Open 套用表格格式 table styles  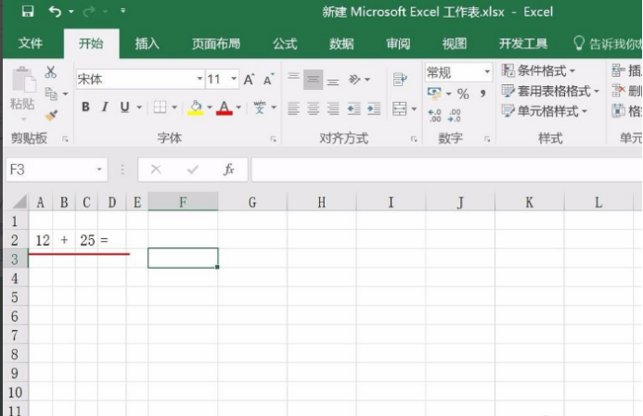(550, 91)
